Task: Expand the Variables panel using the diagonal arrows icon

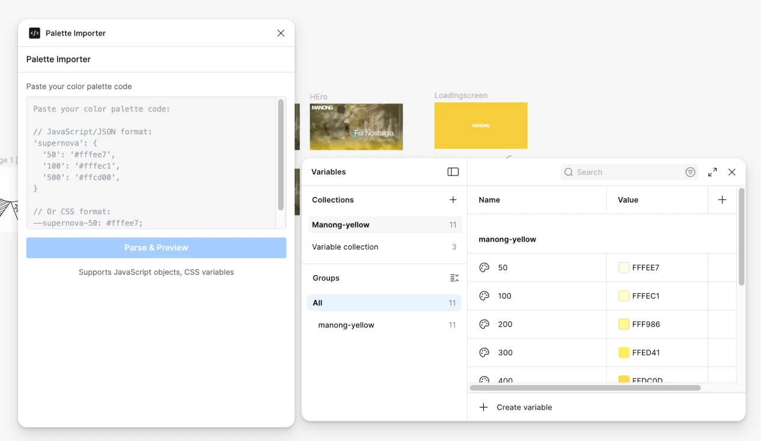Action: click(712, 172)
